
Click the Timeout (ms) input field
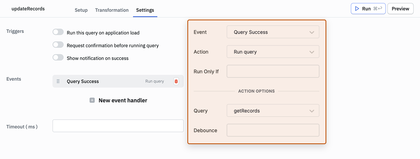coord(118,126)
